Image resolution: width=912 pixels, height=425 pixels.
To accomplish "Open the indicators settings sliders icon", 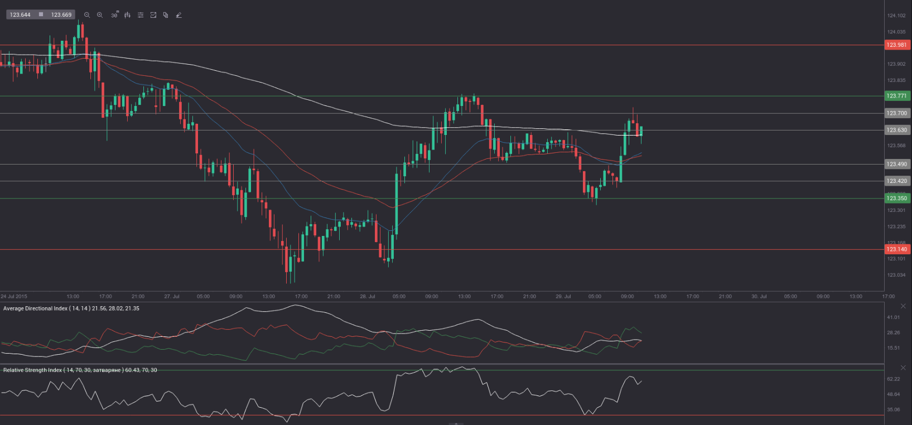I will (x=141, y=15).
